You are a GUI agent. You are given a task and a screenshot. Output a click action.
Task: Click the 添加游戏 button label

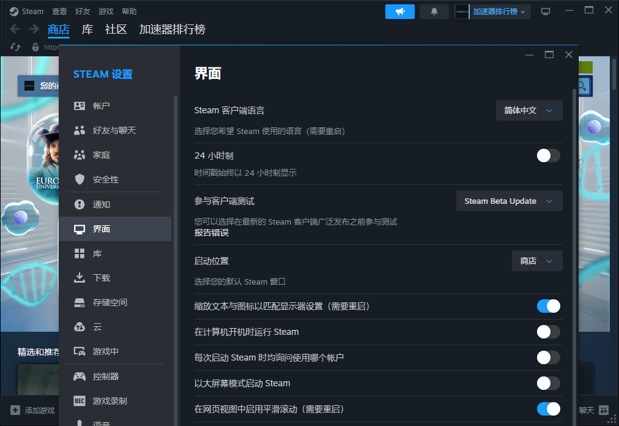click(40, 411)
